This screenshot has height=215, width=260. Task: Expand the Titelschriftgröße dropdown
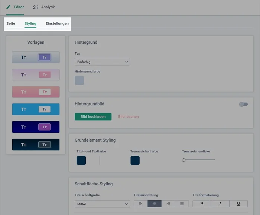coord(102,204)
